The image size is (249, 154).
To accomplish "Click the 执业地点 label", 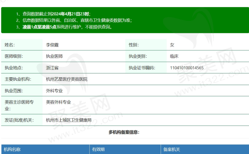I will point(14,68).
